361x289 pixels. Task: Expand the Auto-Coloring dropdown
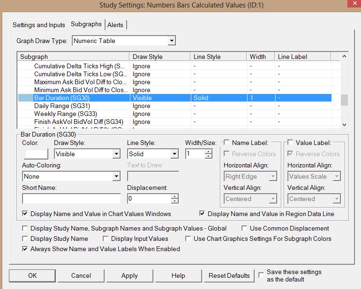[116, 176]
